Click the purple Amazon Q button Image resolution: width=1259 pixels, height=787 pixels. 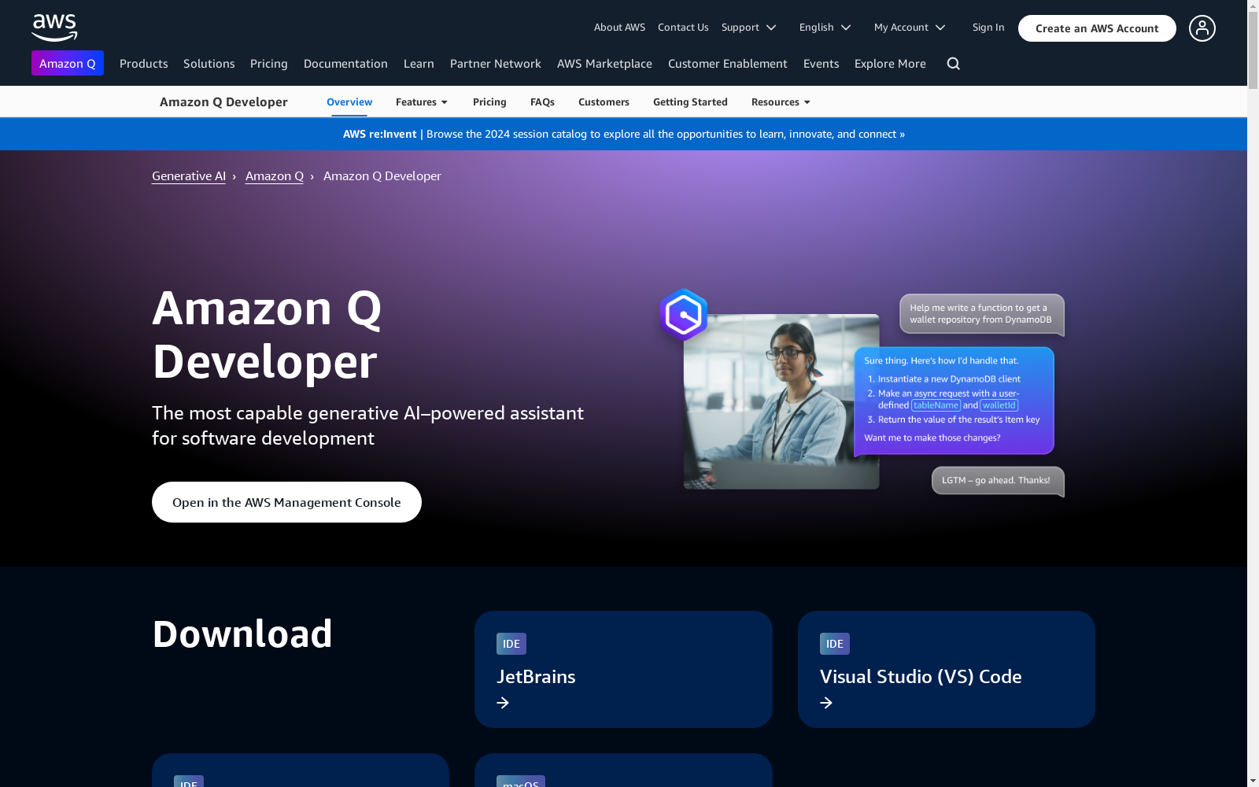(x=68, y=63)
